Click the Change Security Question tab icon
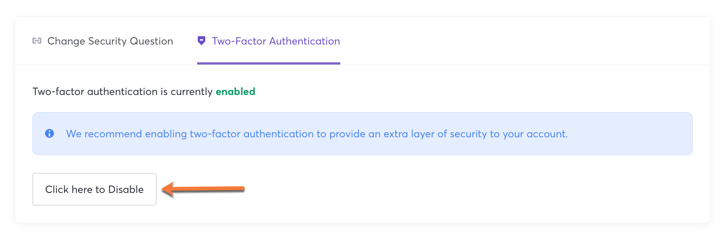 37,41
